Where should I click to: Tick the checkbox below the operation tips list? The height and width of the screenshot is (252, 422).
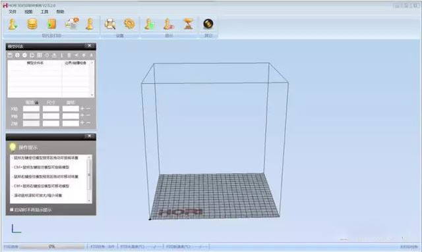(x=12, y=209)
